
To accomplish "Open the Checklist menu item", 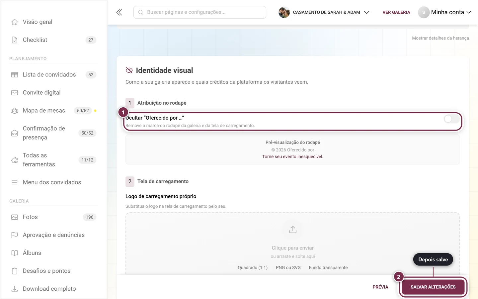I will (53, 40).
